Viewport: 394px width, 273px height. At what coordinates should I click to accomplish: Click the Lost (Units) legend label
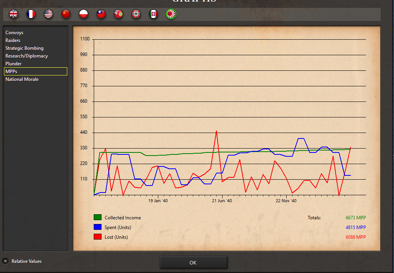[x=116, y=237]
